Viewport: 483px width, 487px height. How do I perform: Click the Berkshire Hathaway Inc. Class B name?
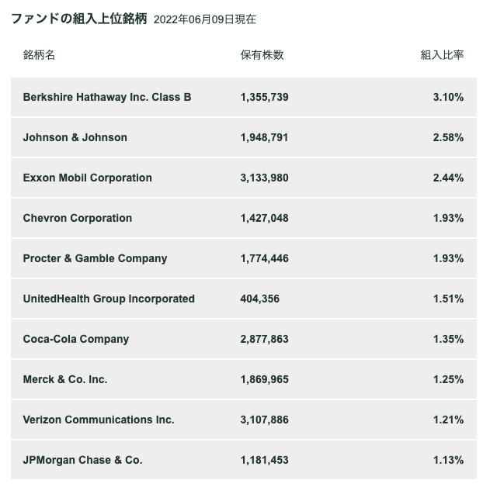107,97
